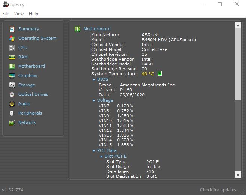Click the Southbridge Model B460 value

point(147,64)
